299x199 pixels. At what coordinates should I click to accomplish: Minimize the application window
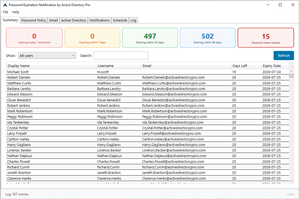point(268,5)
